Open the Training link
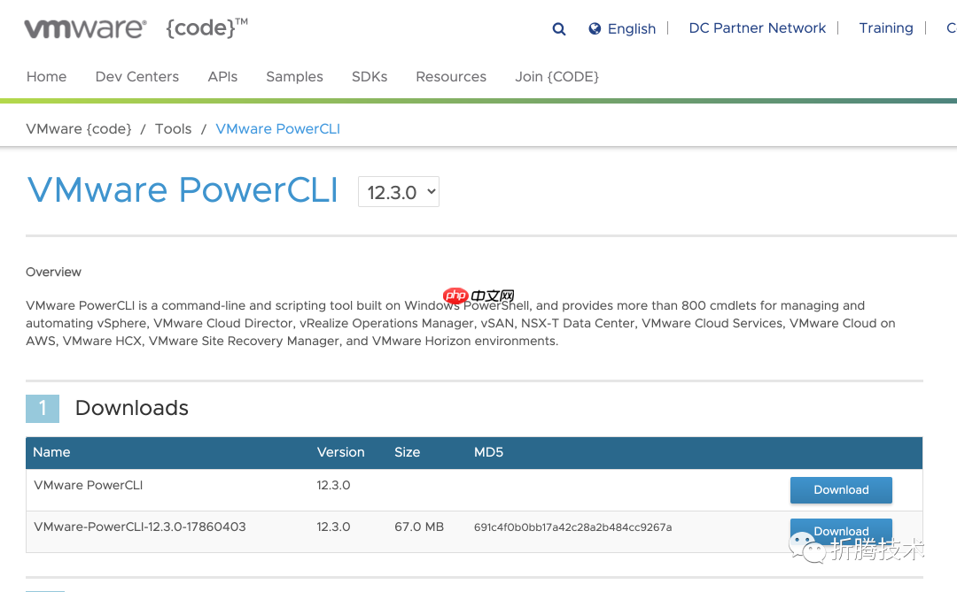The width and height of the screenshot is (957, 592). (886, 28)
